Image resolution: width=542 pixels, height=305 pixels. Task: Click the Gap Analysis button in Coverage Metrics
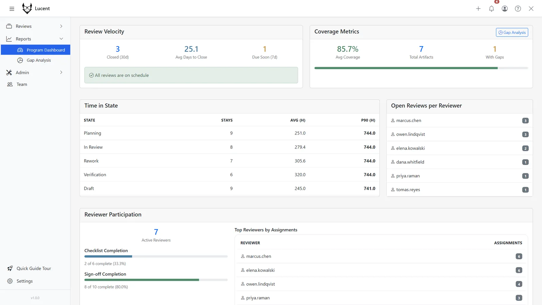point(512,33)
